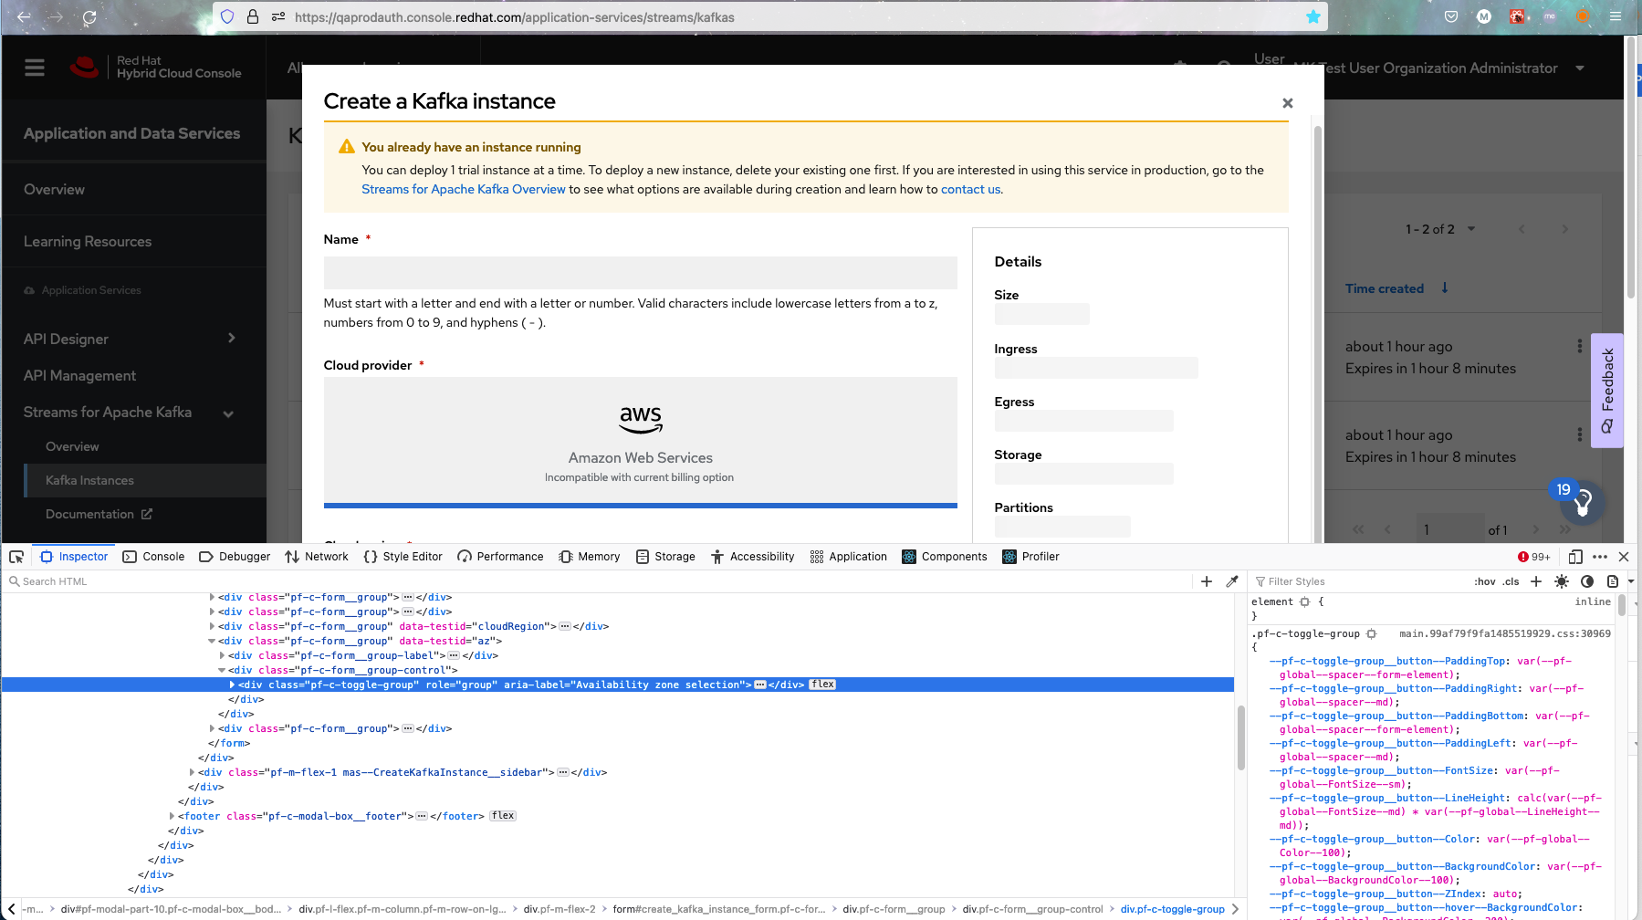Open the Application tab in DevTools
The width and height of the screenshot is (1642, 920).
coord(848,557)
